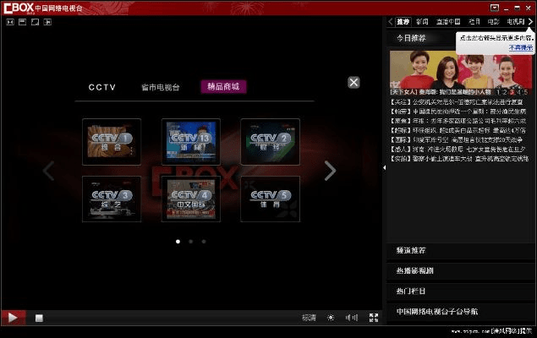The width and height of the screenshot is (537, 338).
Task: Collapse the right sidebar with the triangle handle
Action: tap(384, 167)
